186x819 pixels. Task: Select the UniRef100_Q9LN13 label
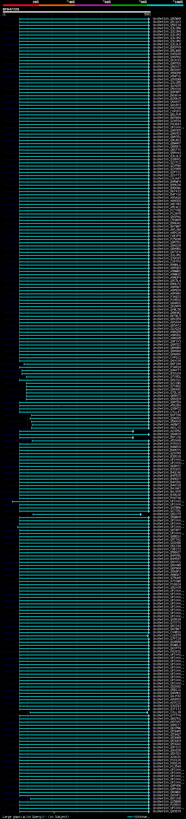coord(167,140)
